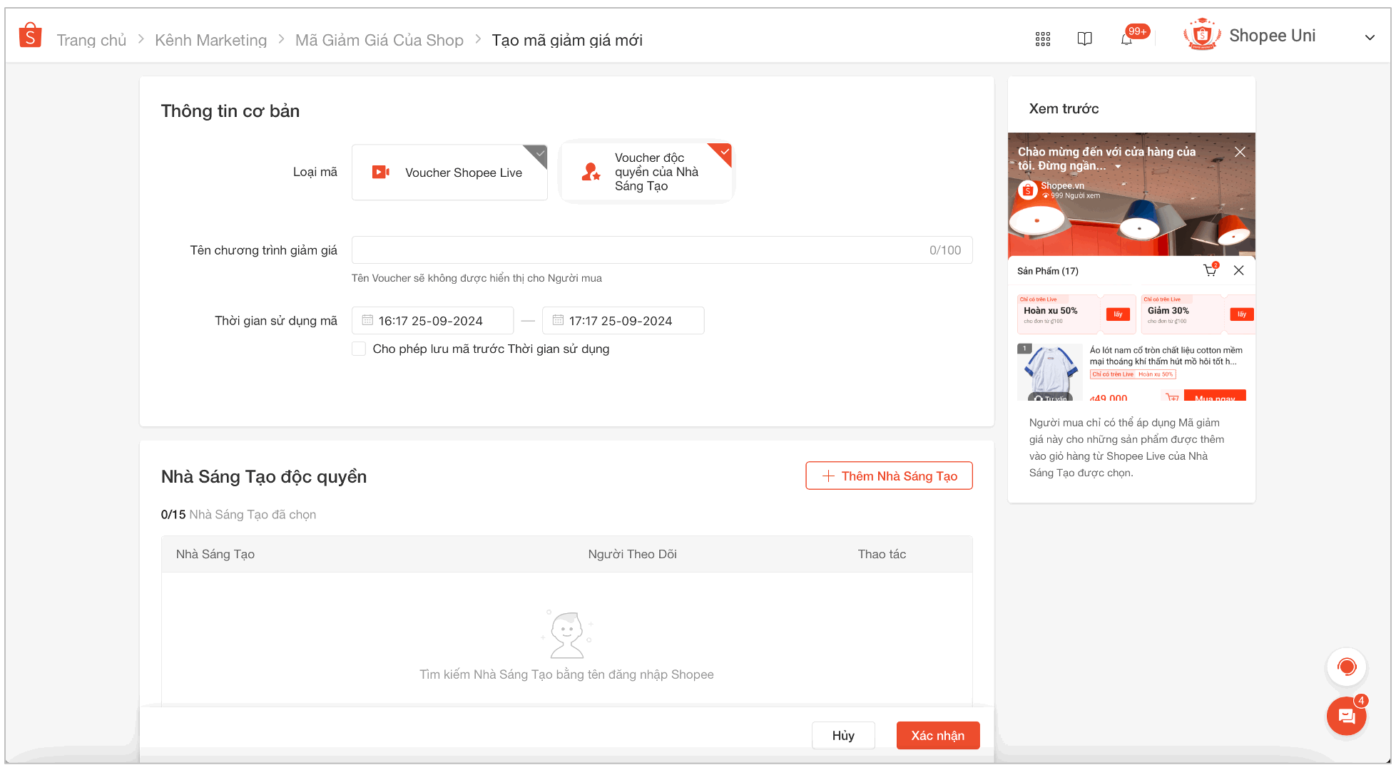Screen dimensions: 1396x770
Task: Select Voucher độc quyền của Nhà Sáng Tạo
Action: coord(646,172)
